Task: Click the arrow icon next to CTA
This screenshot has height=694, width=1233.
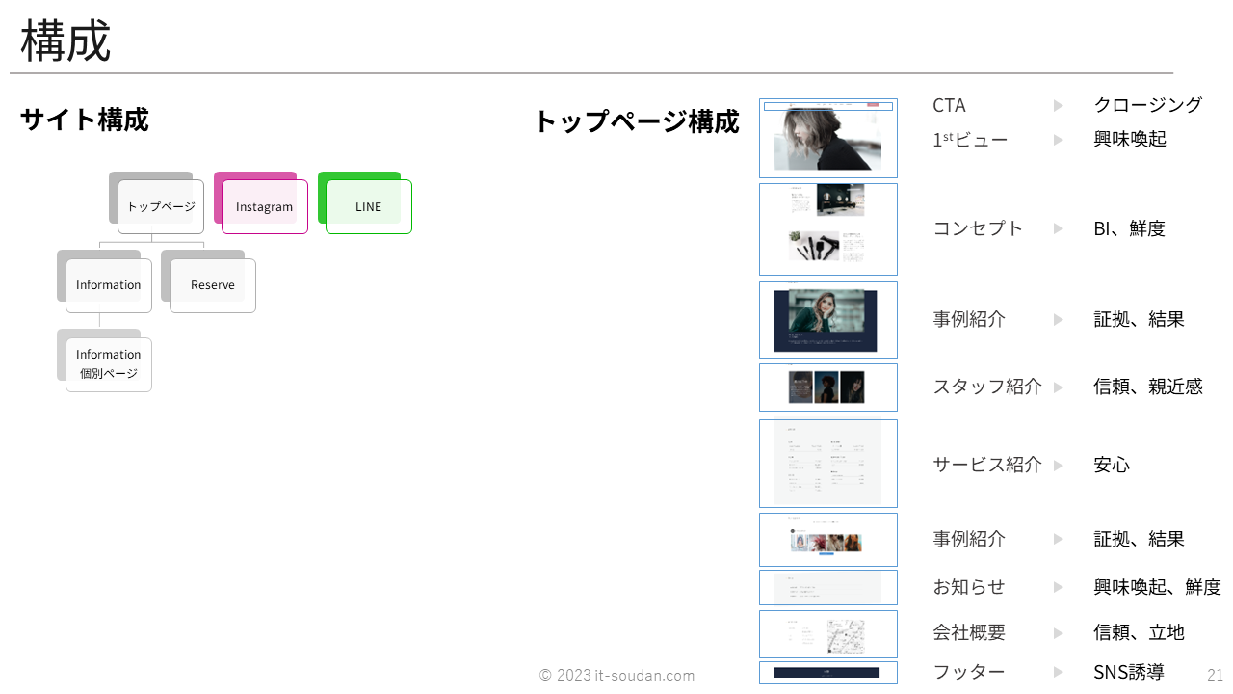Action: [1058, 106]
